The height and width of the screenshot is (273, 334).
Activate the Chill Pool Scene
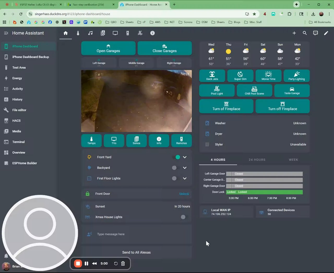coord(254,90)
